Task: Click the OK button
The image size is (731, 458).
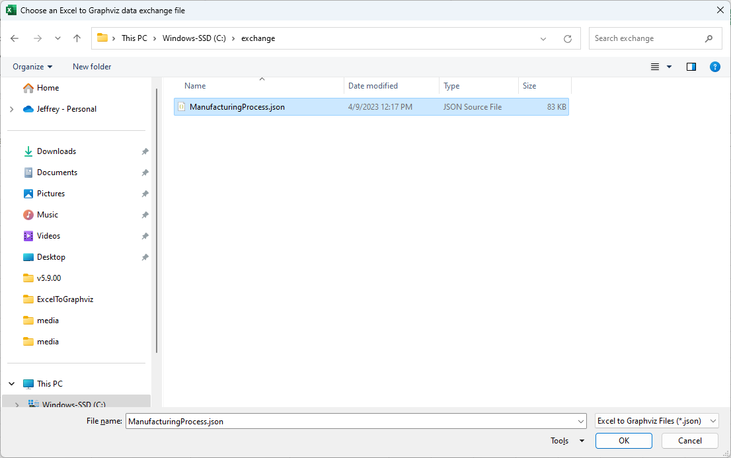Action: point(623,441)
